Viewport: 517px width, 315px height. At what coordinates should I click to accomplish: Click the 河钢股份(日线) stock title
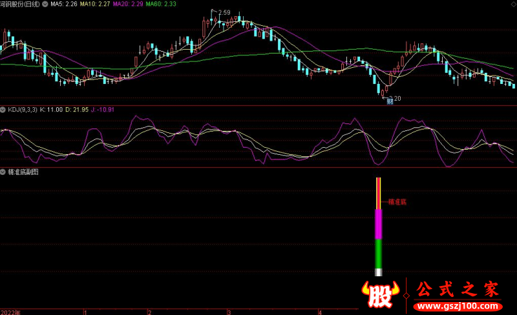pyautogui.click(x=20, y=4)
